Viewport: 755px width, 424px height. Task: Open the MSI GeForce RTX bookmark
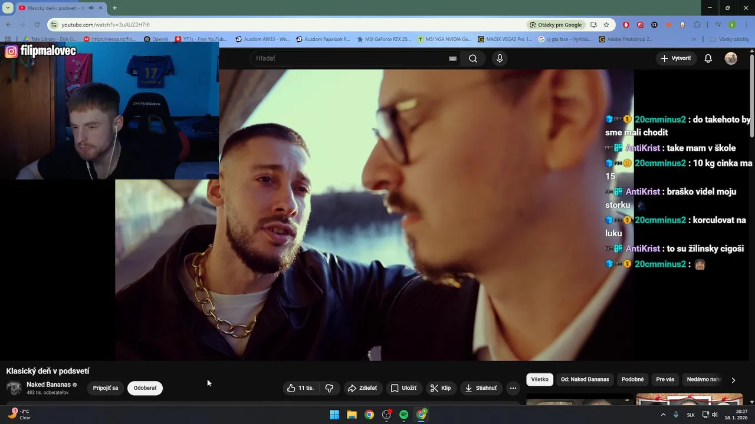click(x=383, y=39)
